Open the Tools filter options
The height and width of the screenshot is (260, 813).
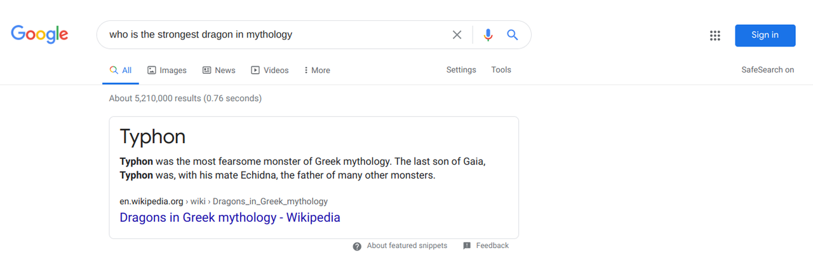pos(501,70)
